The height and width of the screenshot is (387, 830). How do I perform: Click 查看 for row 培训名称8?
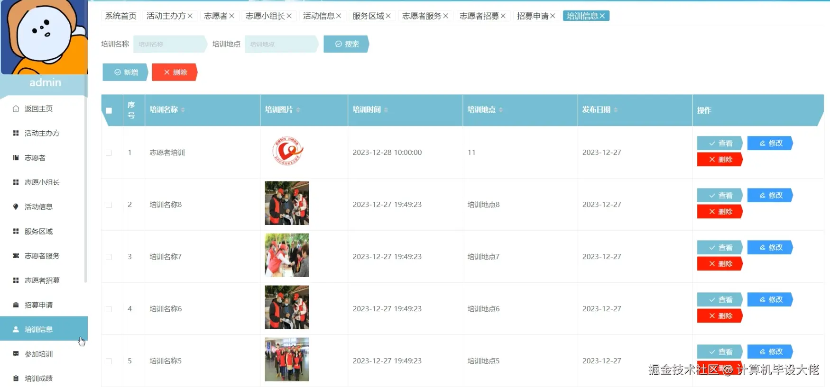click(720, 195)
